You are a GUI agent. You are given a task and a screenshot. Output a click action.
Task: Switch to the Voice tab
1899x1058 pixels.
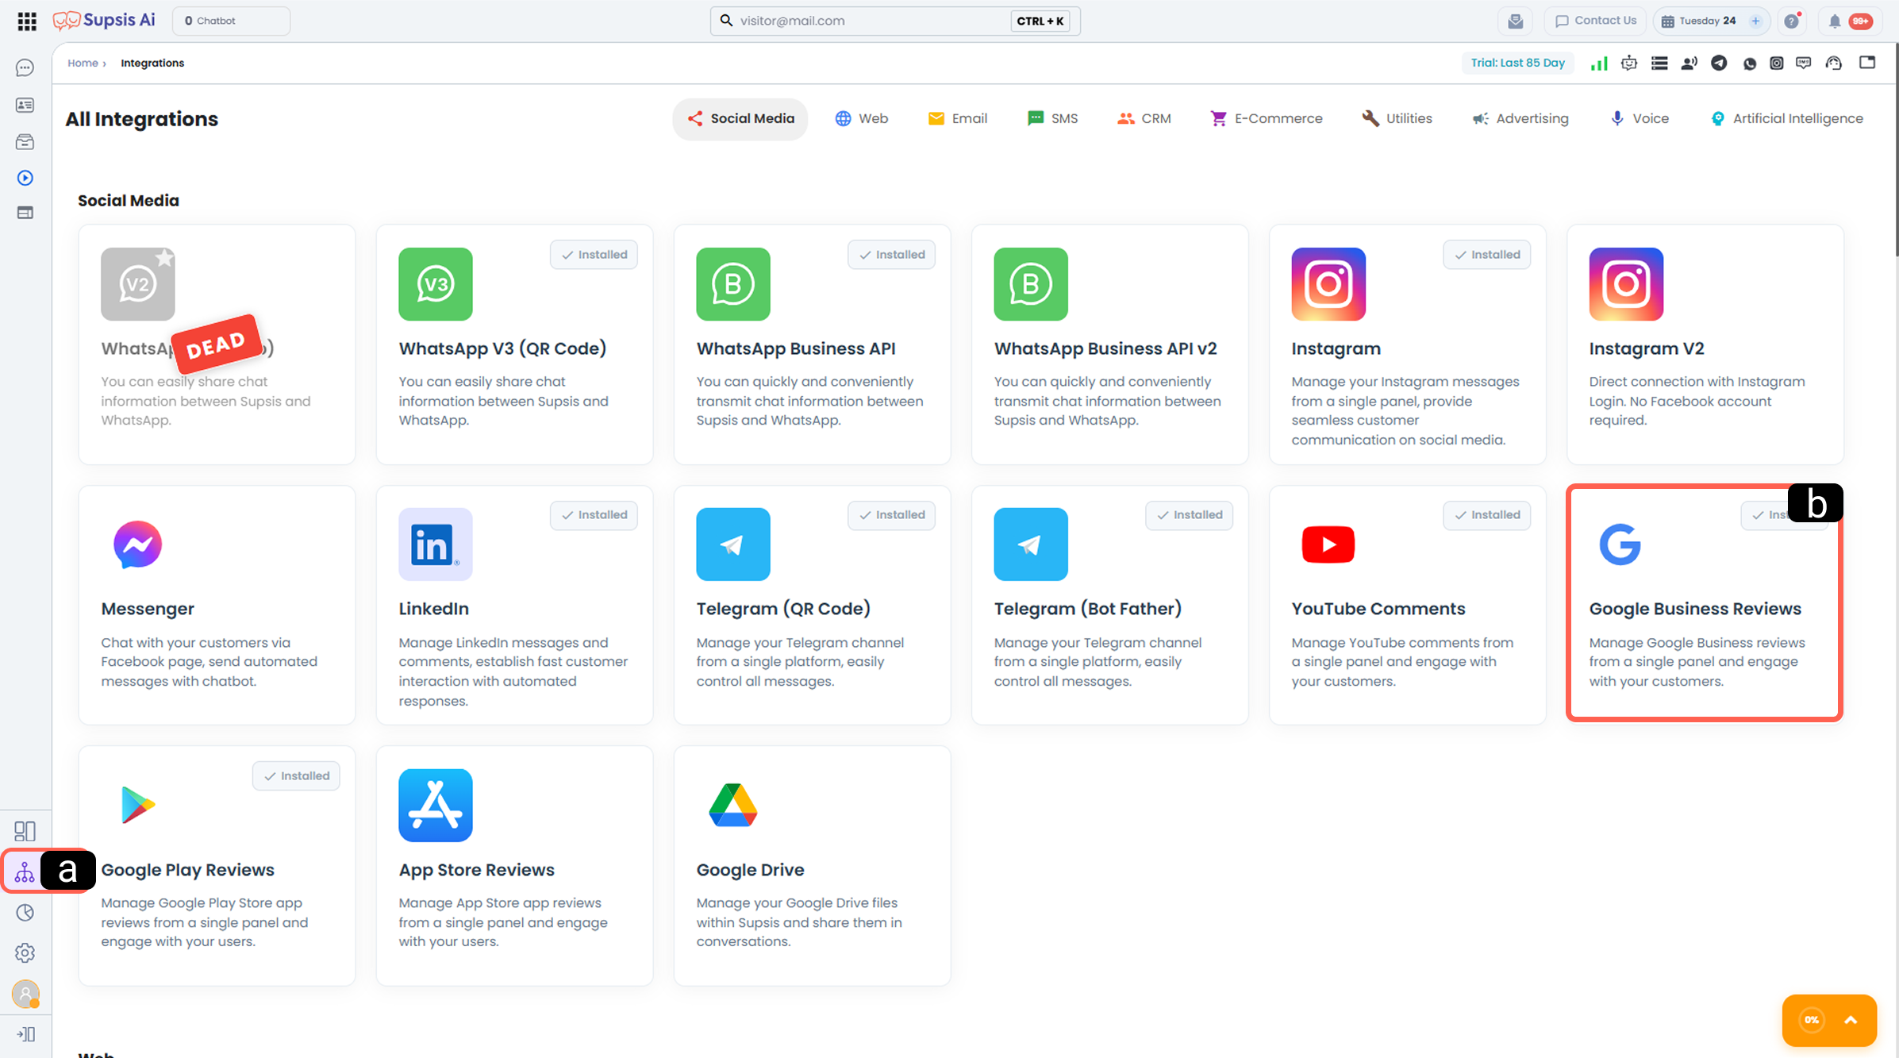pos(1639,119)
